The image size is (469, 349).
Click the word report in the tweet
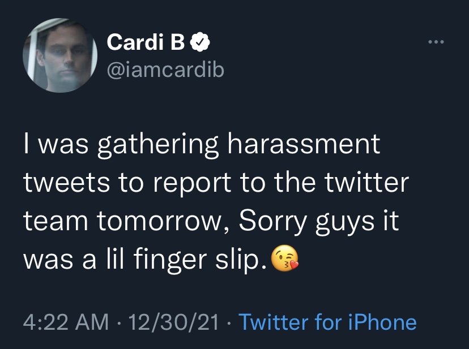tap(193, 184)
